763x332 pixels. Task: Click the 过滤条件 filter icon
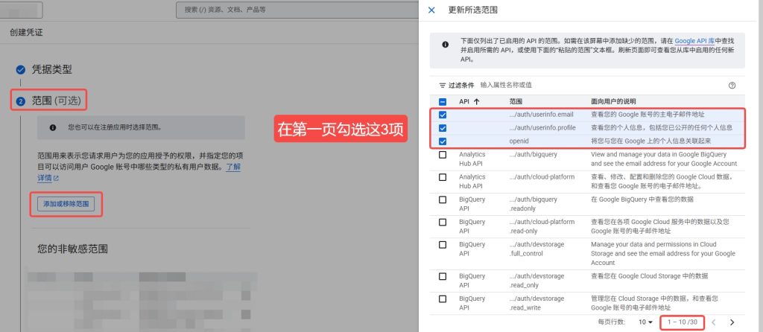coord(443,86)
